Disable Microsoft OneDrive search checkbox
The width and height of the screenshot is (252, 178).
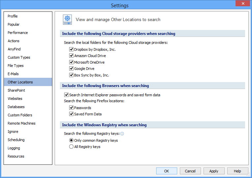(71, 62)
